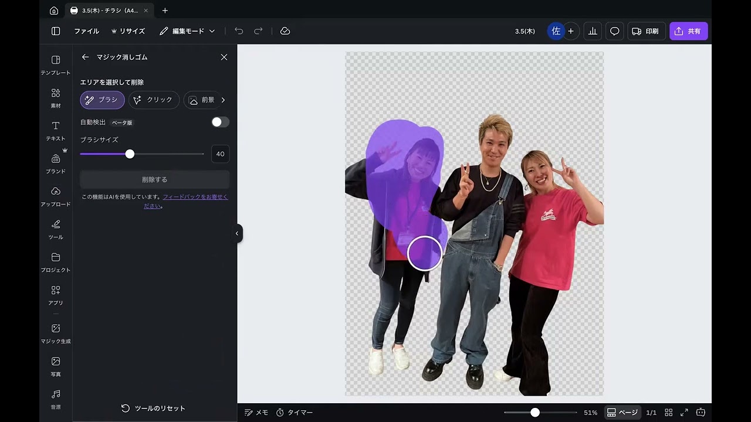The image size is (751, 422).
Task: Add collaborator with plus button
Action: (x=571, y=31)
